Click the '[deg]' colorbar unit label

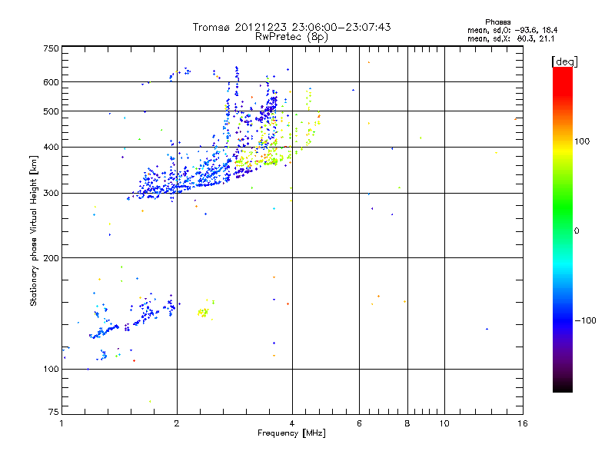coord(564,61)
